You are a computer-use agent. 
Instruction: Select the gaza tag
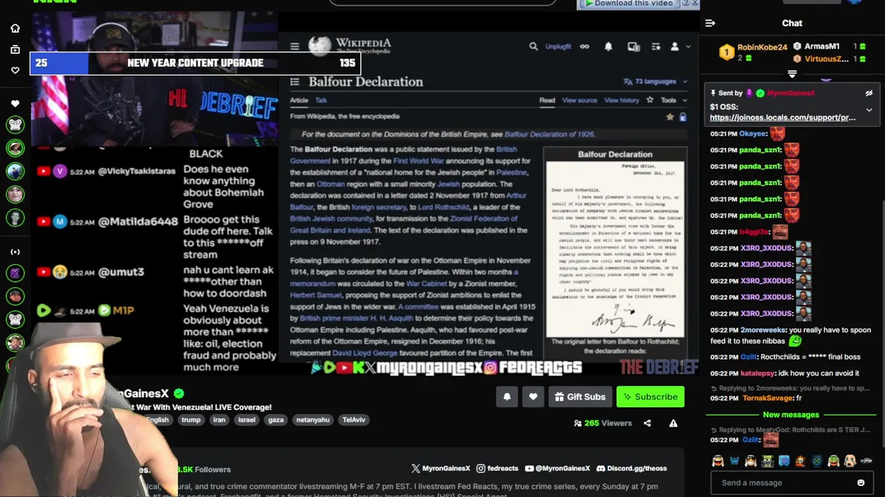276,420
